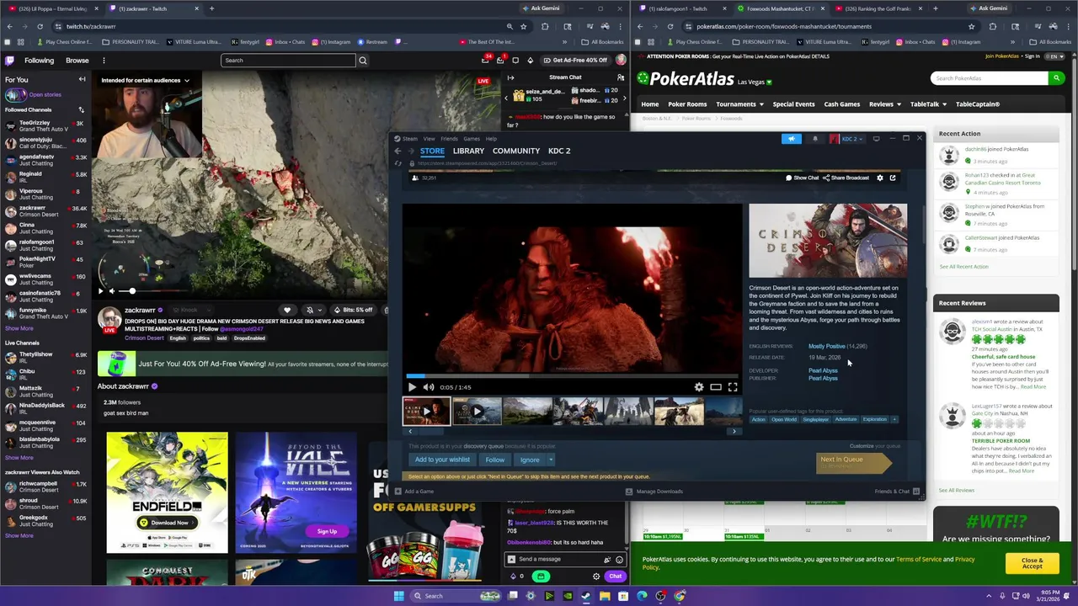Click Show Chat in Steam broadcast
Screen dimensions: 1078x606
pyautogui.click(x=802, y=178)
